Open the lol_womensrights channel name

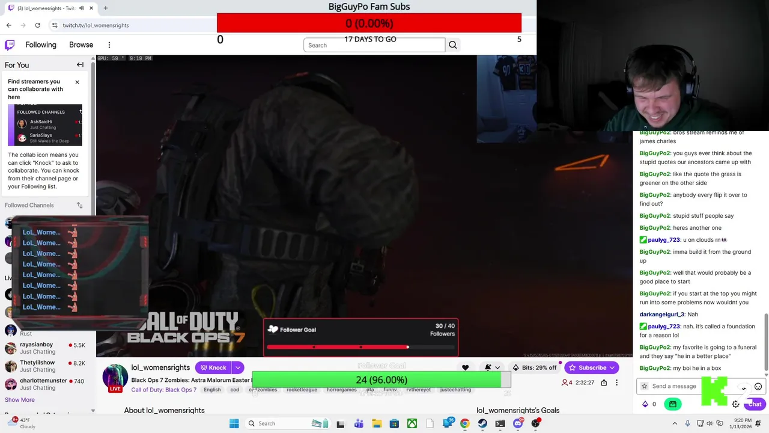pyautogui.click(x=160, y=367)
